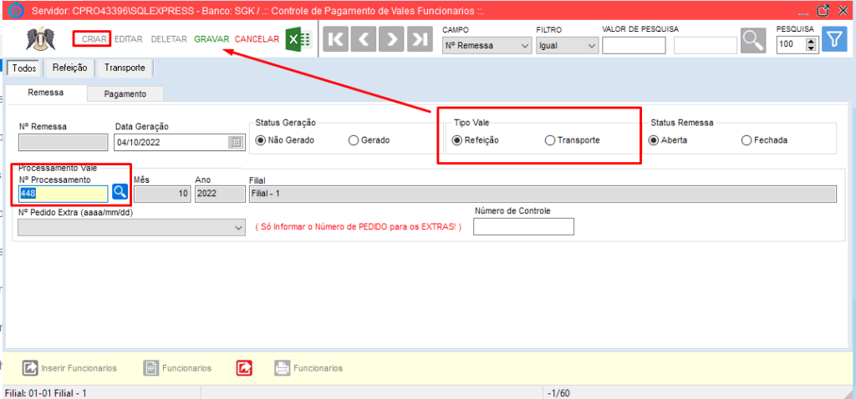The image size is (856, 399).
Task: Click CANCELAR button
Action: click(257, 39)
